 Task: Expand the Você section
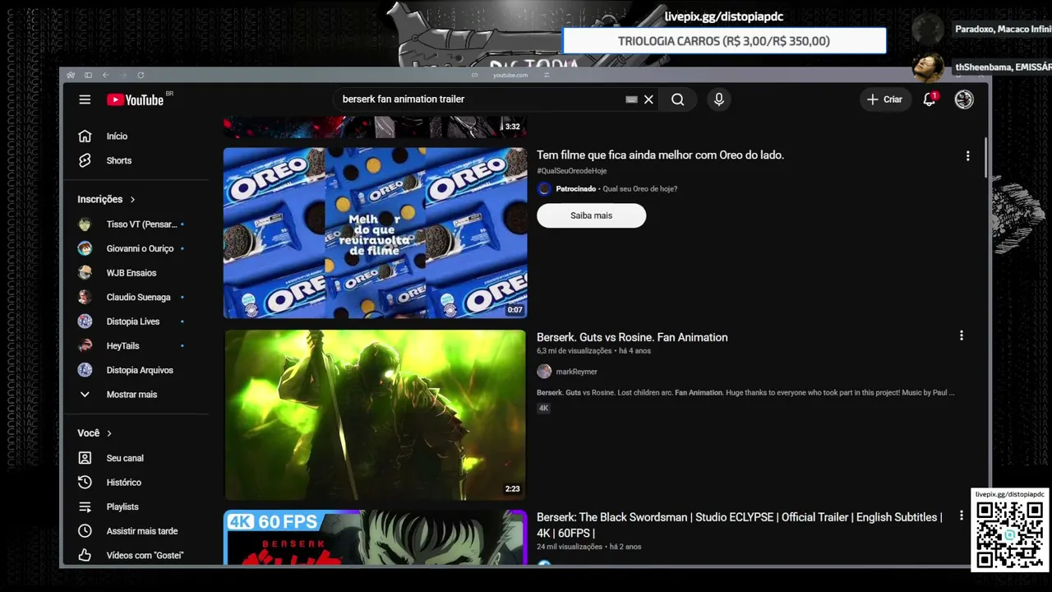pos(95,433)
